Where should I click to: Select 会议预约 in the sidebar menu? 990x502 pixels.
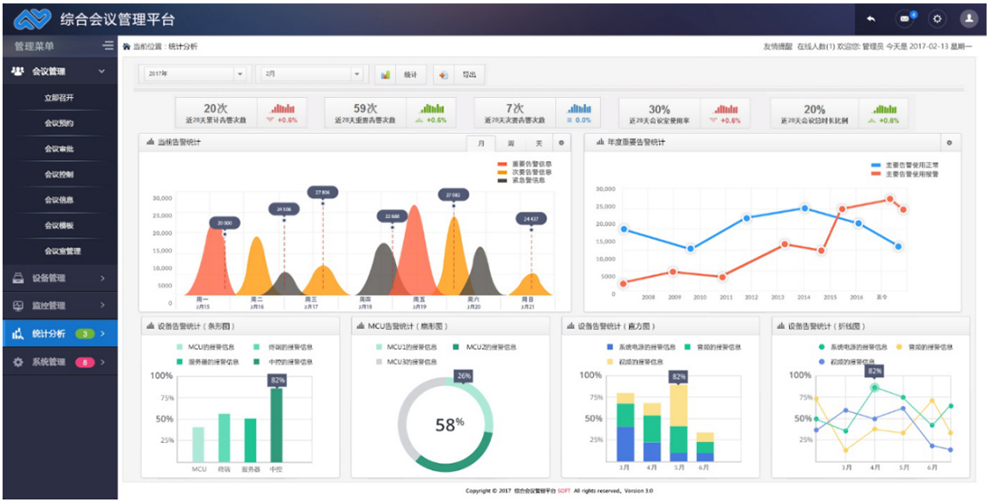coord(59,123)
